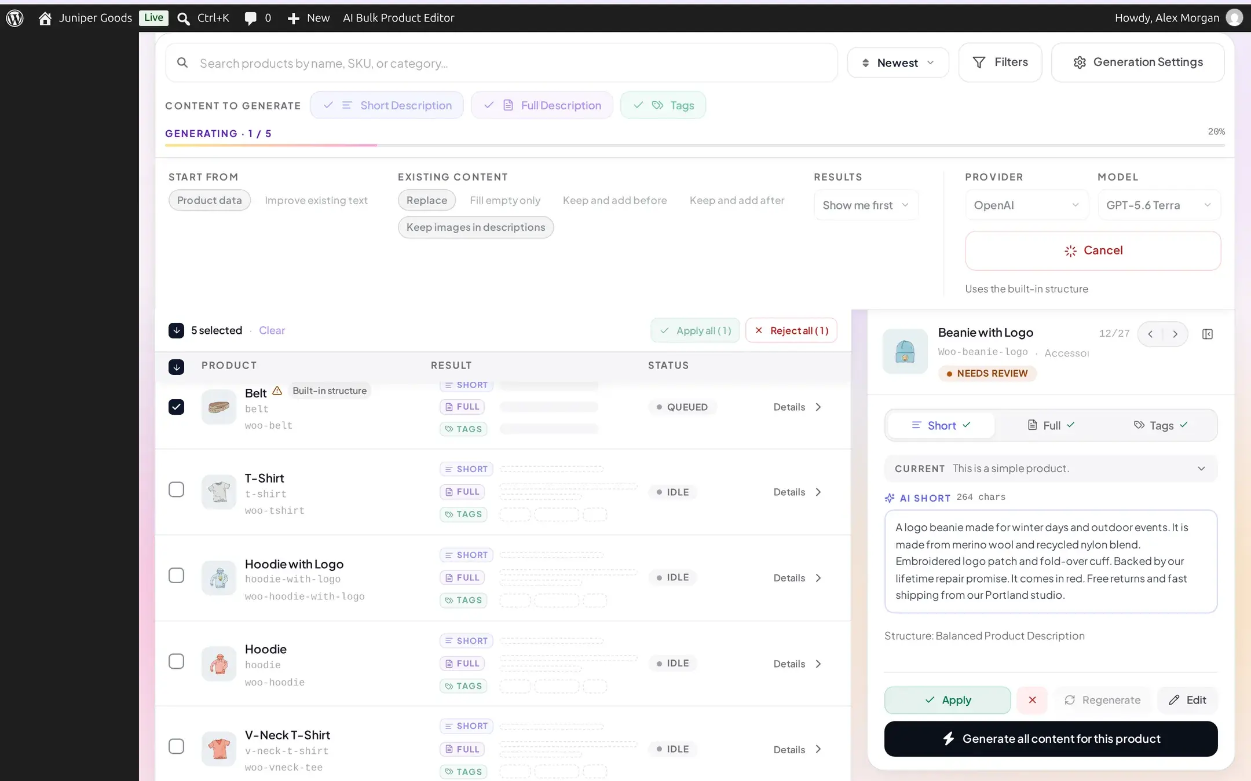Viewport: 1251px width, 781px height.
Task: Open the Newest sort dropdown
Action: (898, 62)
